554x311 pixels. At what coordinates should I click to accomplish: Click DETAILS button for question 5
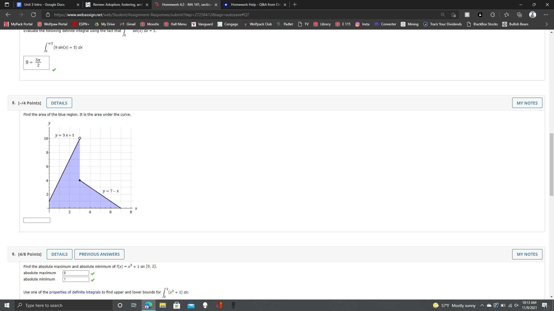[x=59, y=103]
